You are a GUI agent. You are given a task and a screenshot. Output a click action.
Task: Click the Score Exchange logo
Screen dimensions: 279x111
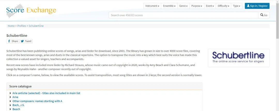click(x=31, y=10)
